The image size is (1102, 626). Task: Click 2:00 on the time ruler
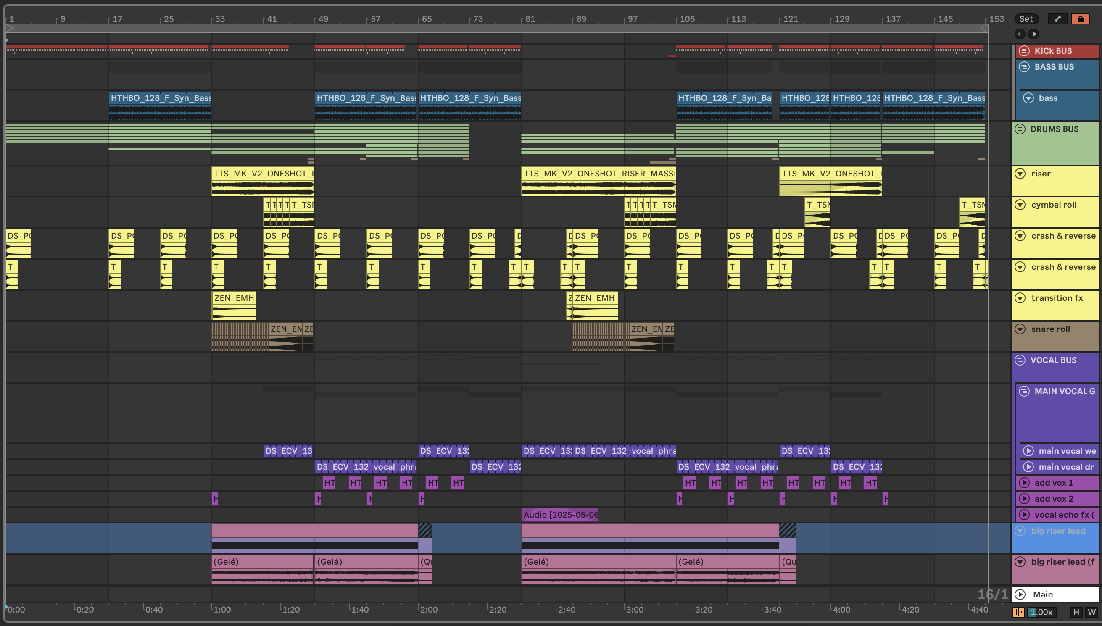coord(428,609)
